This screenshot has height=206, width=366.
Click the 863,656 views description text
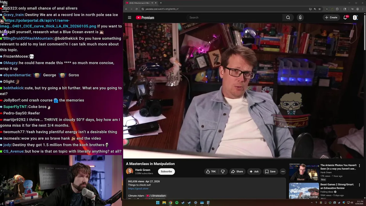click(x=136, y=181)
